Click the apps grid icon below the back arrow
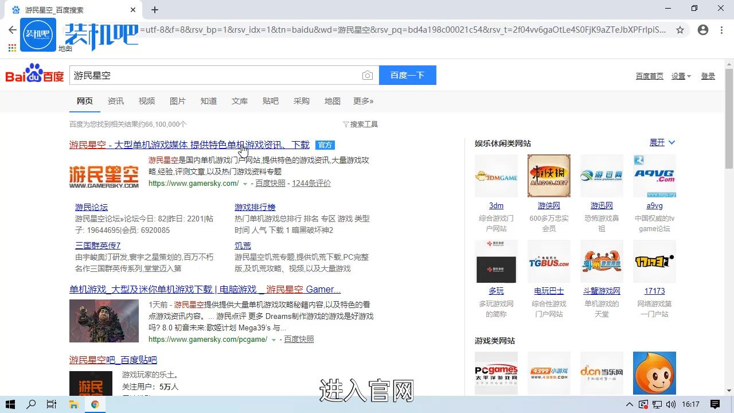This screenshot has height=413, width=734. coord(11,48)
